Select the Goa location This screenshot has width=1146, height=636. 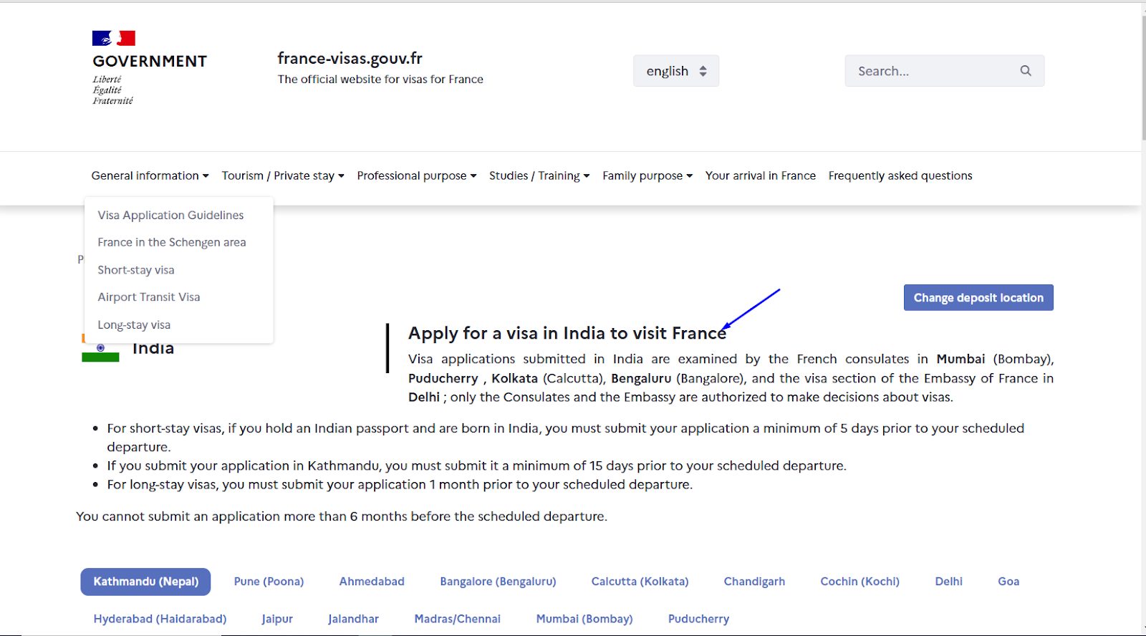coord(1008,582)
